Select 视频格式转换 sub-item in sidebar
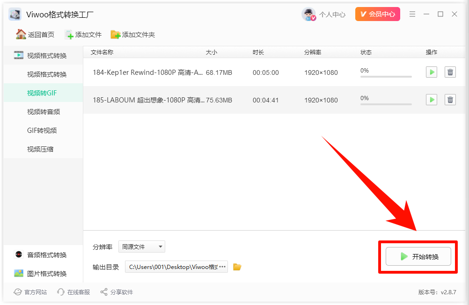This screenshot has height=305, width=469. (x=43, y=74)
